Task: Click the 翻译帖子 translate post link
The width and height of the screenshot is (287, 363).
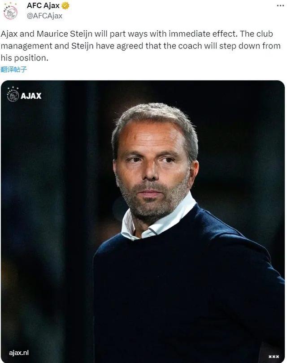Action: click(13, 69)
